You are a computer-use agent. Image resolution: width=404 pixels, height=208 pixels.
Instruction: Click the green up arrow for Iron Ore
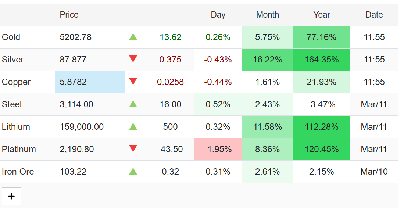click(x=133, y=171)
